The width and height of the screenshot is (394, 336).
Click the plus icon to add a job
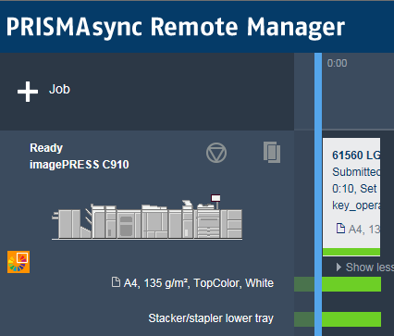pyautogui.click(x=28, y=92)
